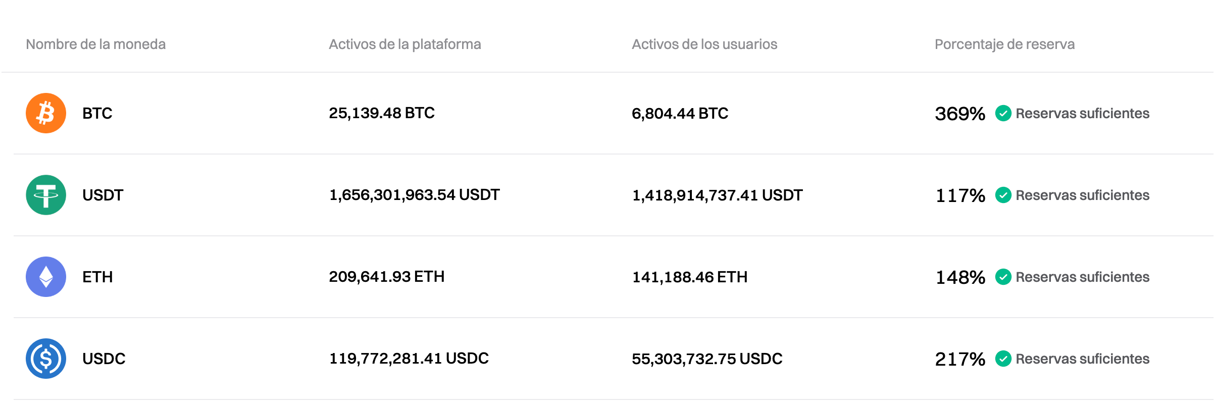Viewport: 1214px width, 403px height.
Task: Select the Porcentaje de reserva header
Action: pyautogui.click(x=1004, y=44)
